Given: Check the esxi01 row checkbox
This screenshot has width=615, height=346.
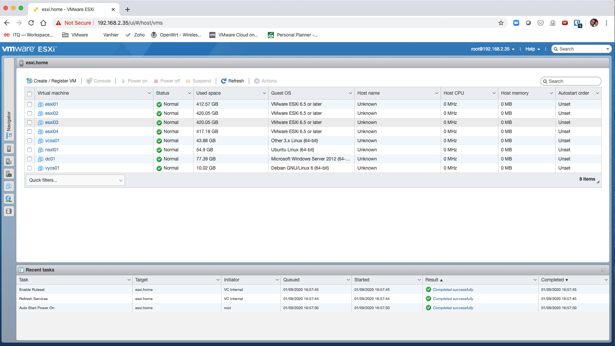Looking at the screenshot, I should [x=30, y=104].
